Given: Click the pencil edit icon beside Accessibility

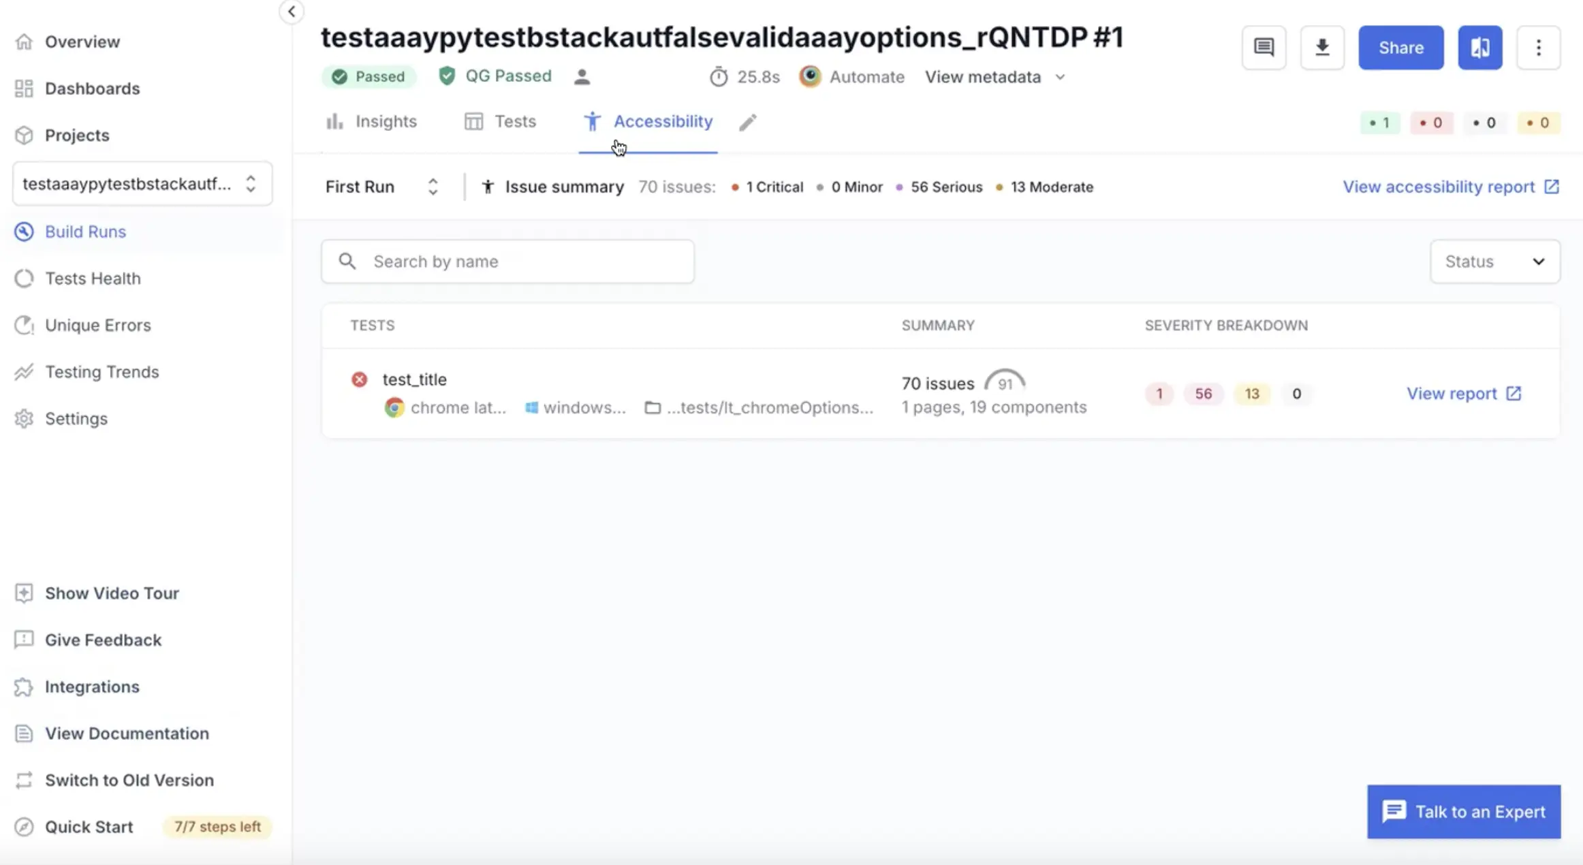Looking at the screenshot, I should coord(747,123).
